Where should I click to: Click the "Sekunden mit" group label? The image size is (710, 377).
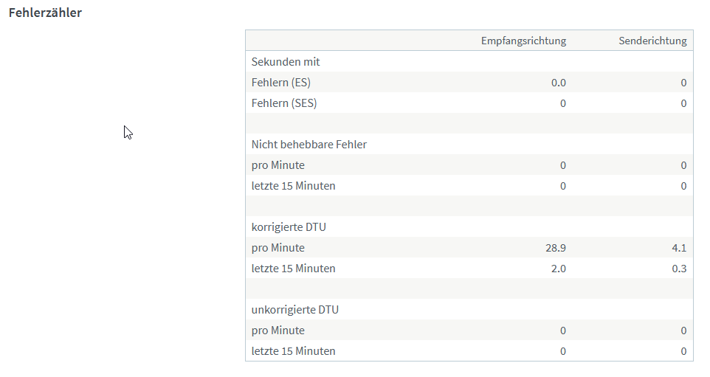click(x=286, y=62)
